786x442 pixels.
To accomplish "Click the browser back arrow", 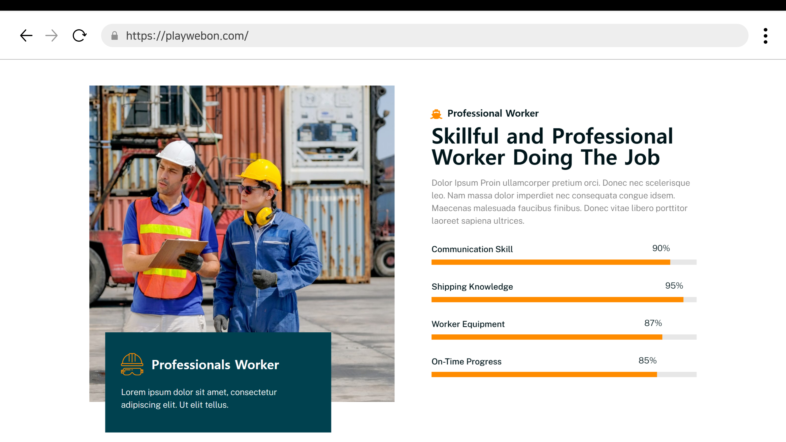I will click(26, 36).
